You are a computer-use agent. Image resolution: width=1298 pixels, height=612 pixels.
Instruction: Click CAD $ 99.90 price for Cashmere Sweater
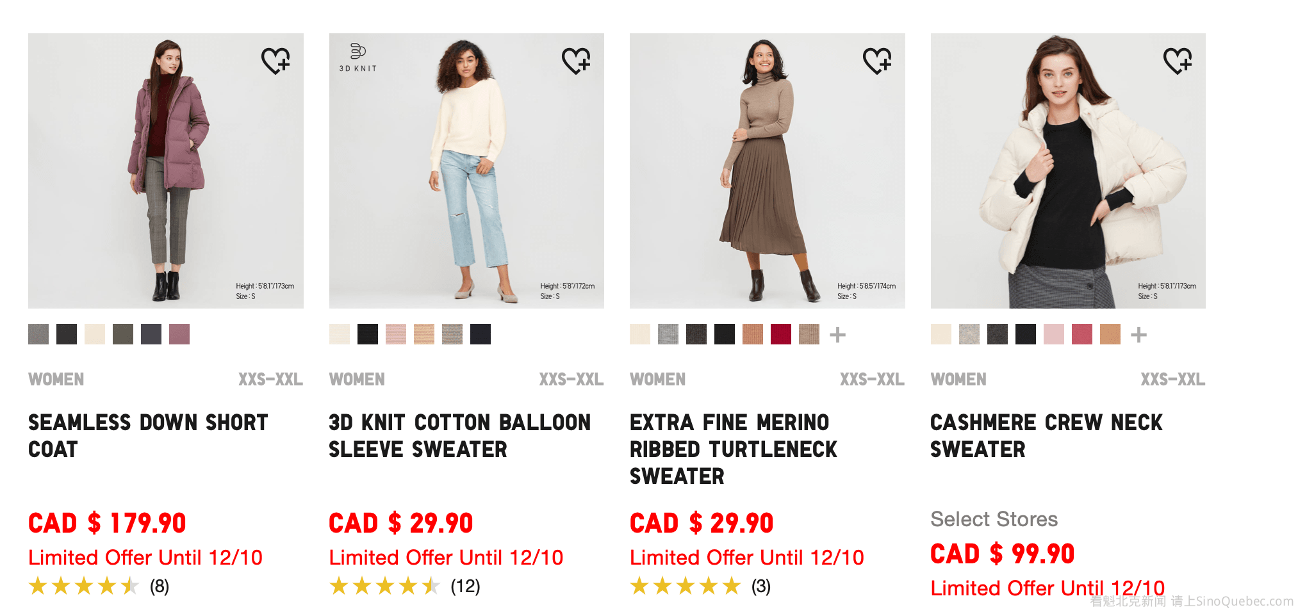pos(1002,554)
